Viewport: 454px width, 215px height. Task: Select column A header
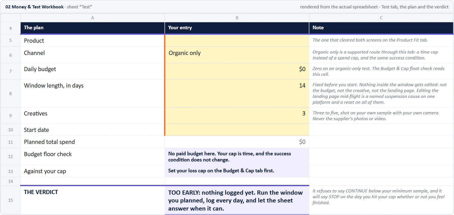point(93,18)
